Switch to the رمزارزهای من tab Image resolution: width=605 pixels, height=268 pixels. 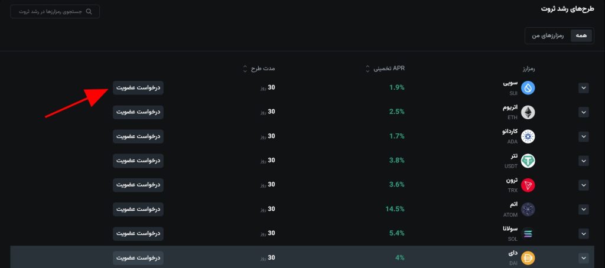tap(548, 35)
